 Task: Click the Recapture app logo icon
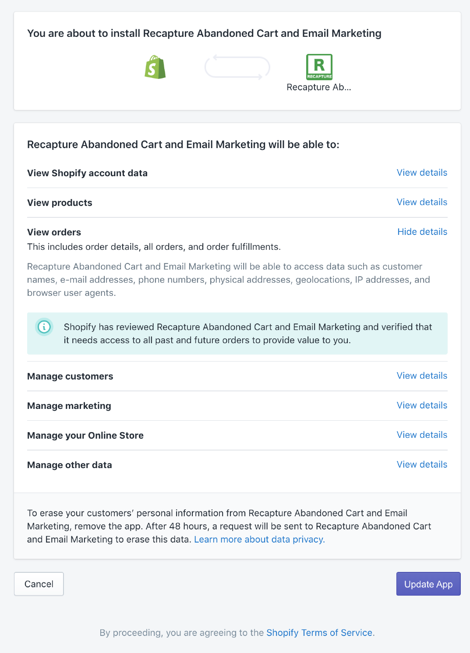pos(319,67)
